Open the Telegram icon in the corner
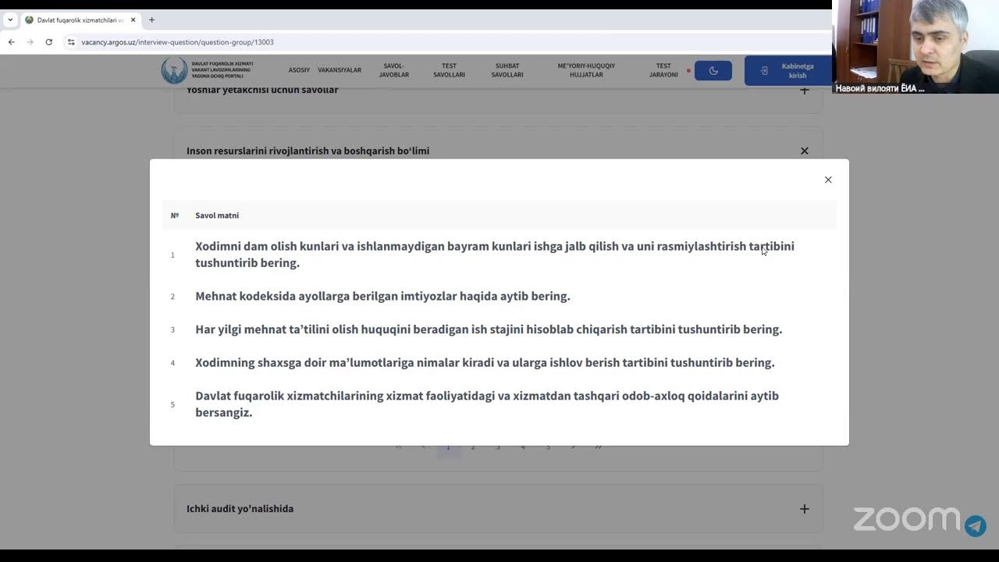This screenshot has height=562, width=999. click(976, 525)
